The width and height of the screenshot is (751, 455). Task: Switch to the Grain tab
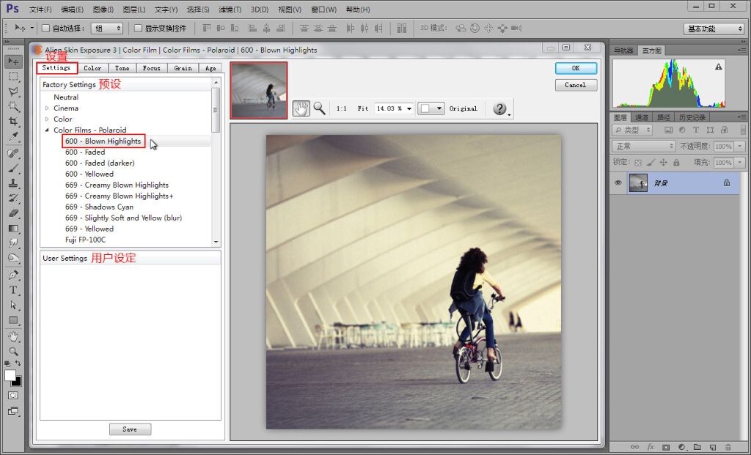(x=183, y=68)
